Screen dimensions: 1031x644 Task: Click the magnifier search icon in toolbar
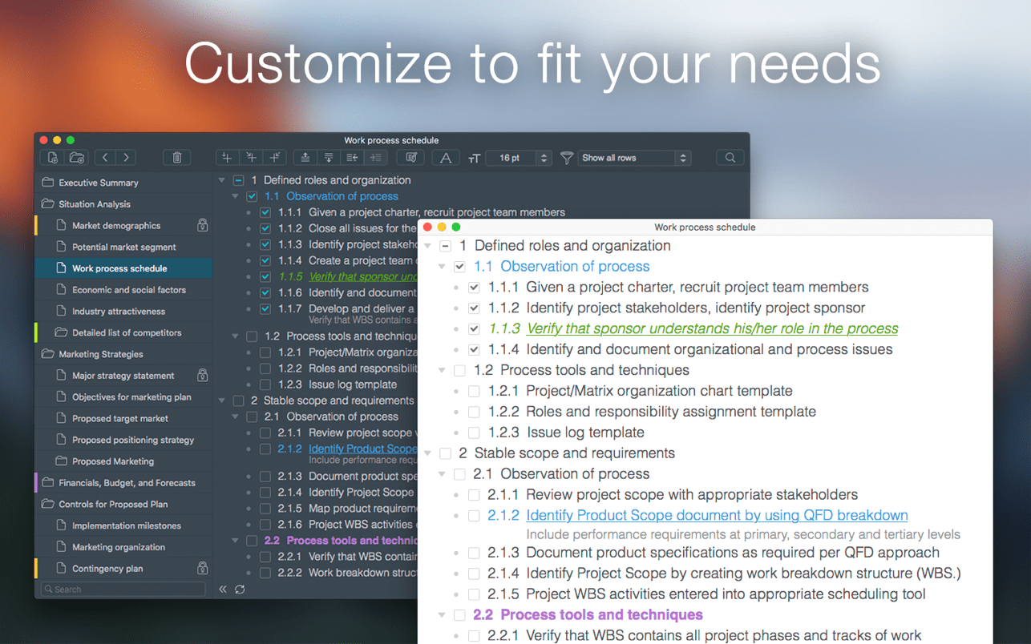point(730,158)
